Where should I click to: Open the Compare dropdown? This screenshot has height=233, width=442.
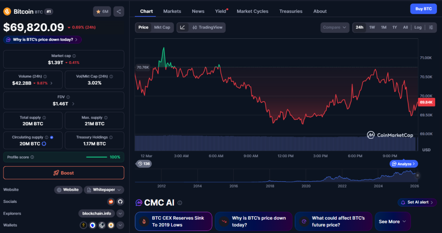(x=335, y=28)
